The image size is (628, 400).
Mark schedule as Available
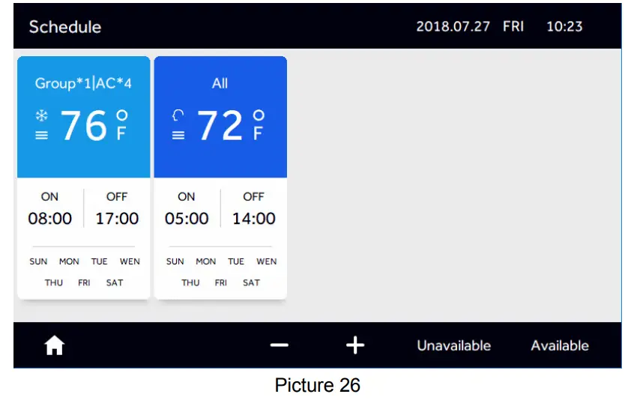tap(559, 345)
